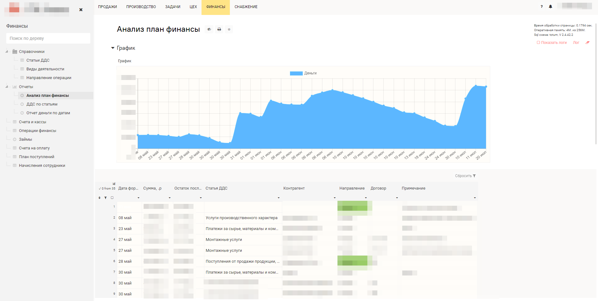This screenshot has width=598, height=301.
Task: Open the Операции финансы table
Action: tap(37, 131)
